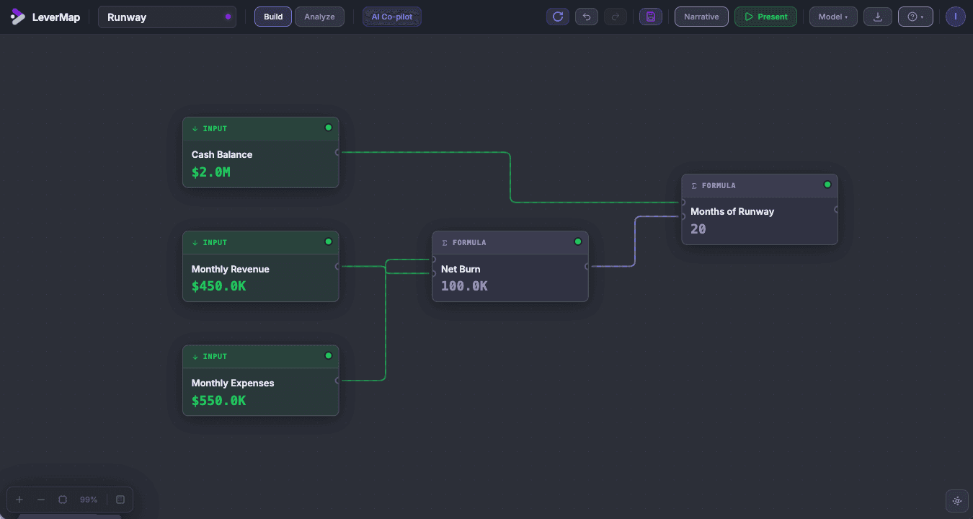Click the fit-to-view frame icon
Viewport: 973px width, 519px height.
point(62,499)
